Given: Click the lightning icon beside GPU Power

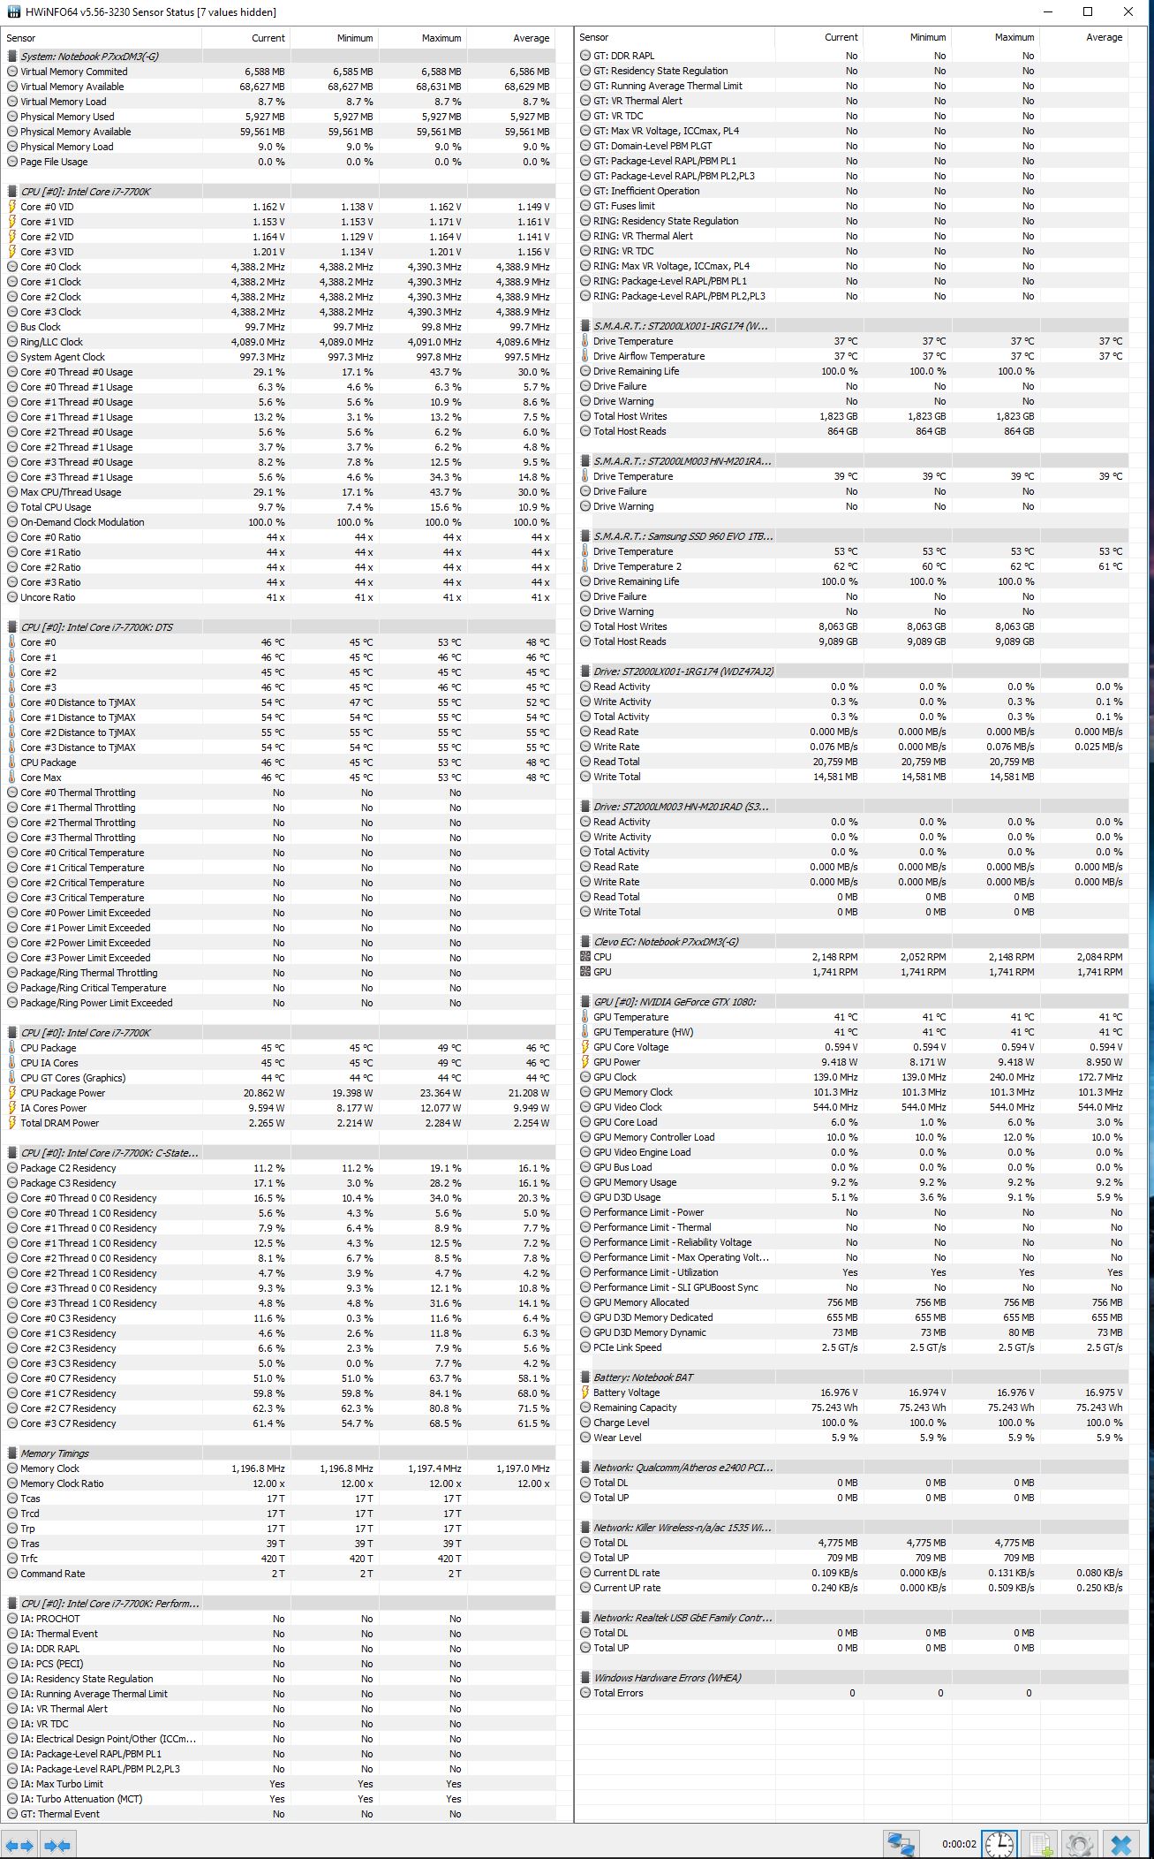Looking at the screenshot, I should pyautogui.click(x=585, y=1062).
